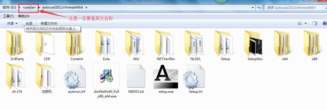Expand the address bar history dropdown
Image resolution: width=327 pixels, height=110 pixels.
click(x=253, y=7)
